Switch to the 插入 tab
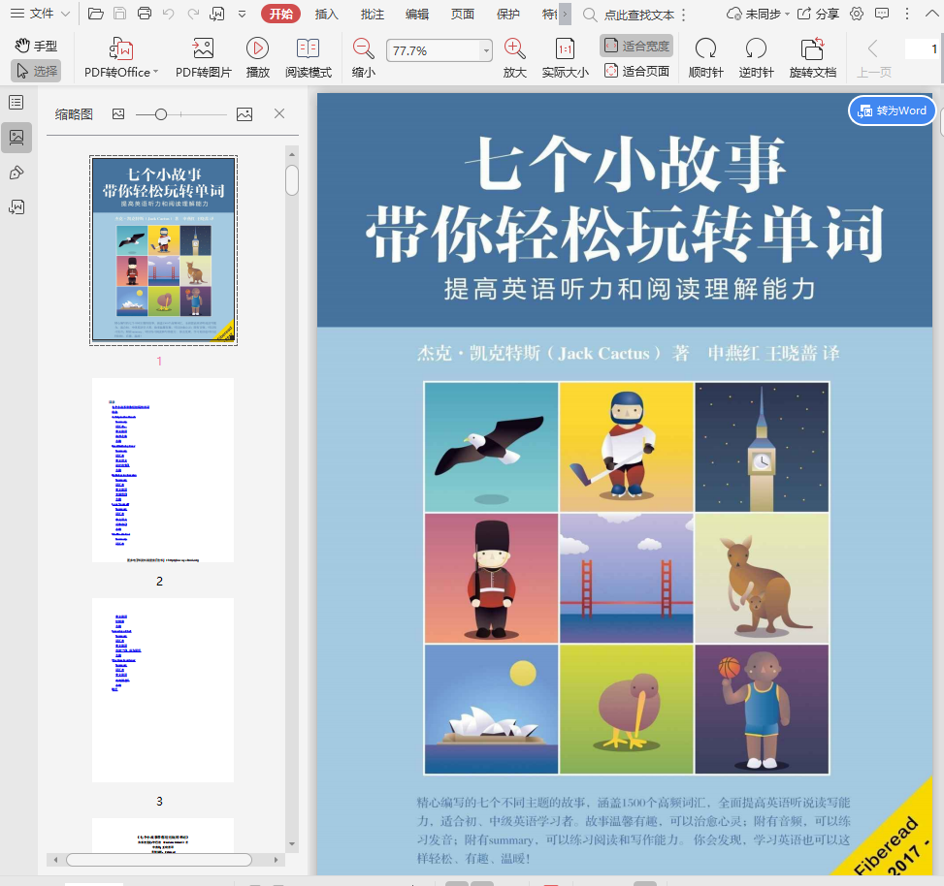Image resolution: width=944 pixels, height=886 pixels. coord(327,14)
